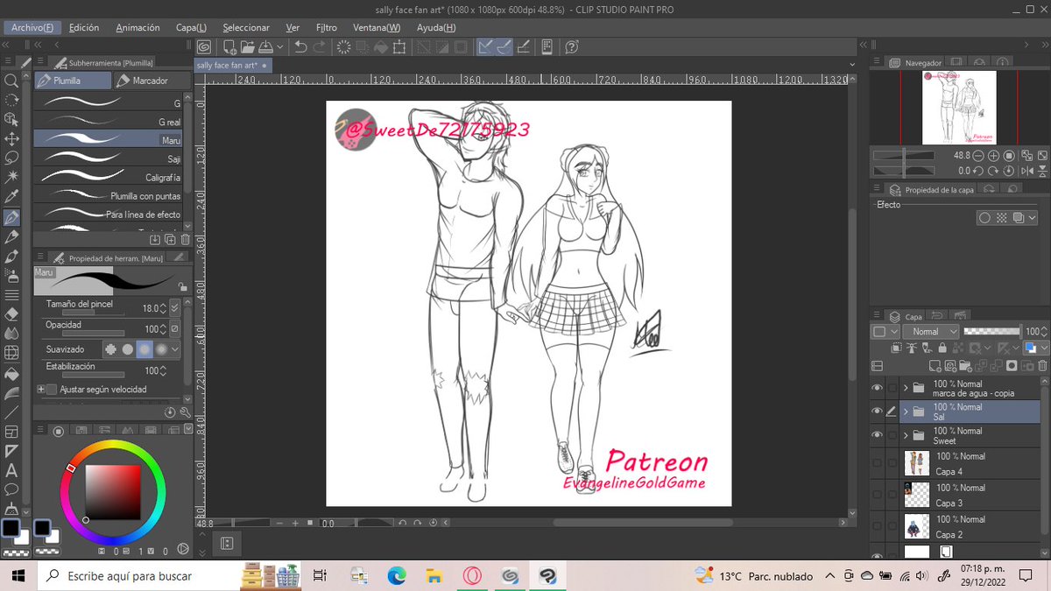Select the Move layer tool
The width and height of the screenshot is (1051, 591).
(x=12, y=138)
